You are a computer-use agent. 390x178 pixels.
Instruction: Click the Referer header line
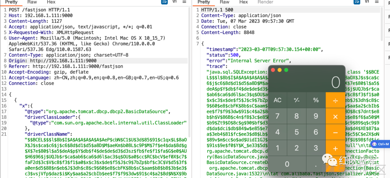66,66
